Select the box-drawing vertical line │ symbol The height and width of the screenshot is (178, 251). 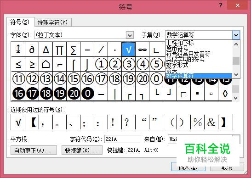tap(115, 94)
